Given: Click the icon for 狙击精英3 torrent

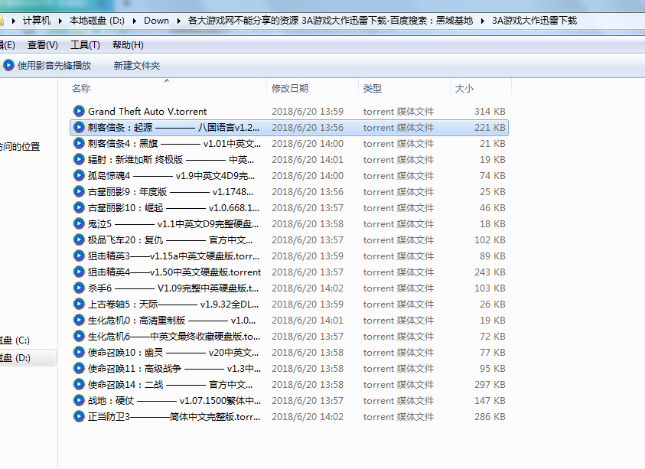Looking at the screenshot, I should click(x=79, y=256).
